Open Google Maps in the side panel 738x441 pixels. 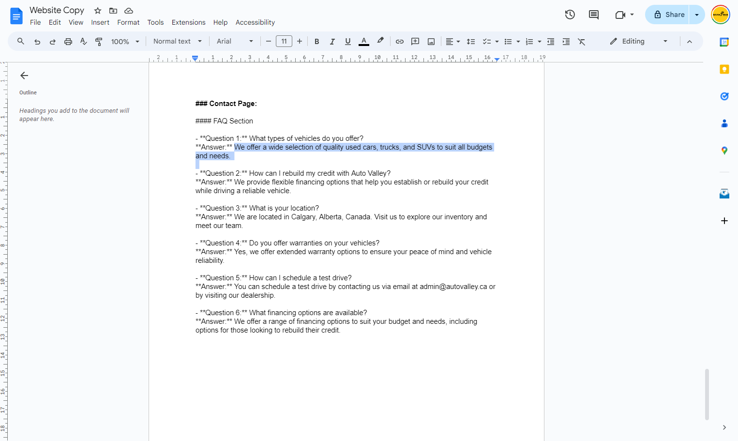pyautogui.click(x=724, y=151)
